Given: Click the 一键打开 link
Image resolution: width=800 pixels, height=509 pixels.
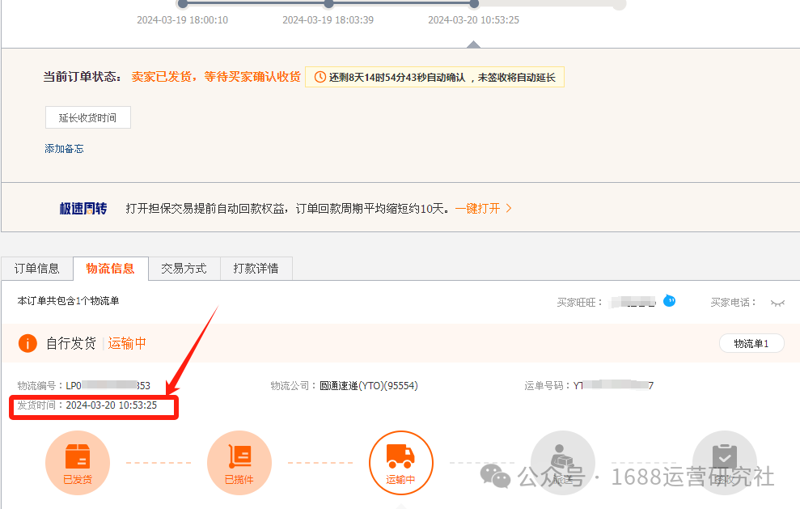Looking at the screenshot, I should (x=477, y=208).
